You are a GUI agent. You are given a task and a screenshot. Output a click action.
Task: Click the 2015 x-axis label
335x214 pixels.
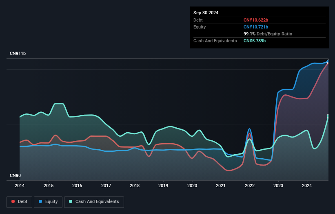click(x=49, y=186)
